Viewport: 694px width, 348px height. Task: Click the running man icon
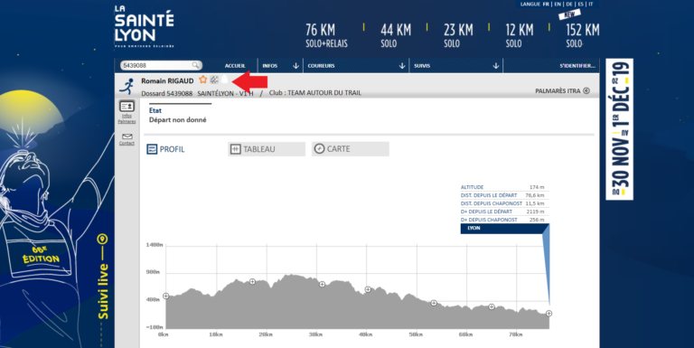(127, 86)
